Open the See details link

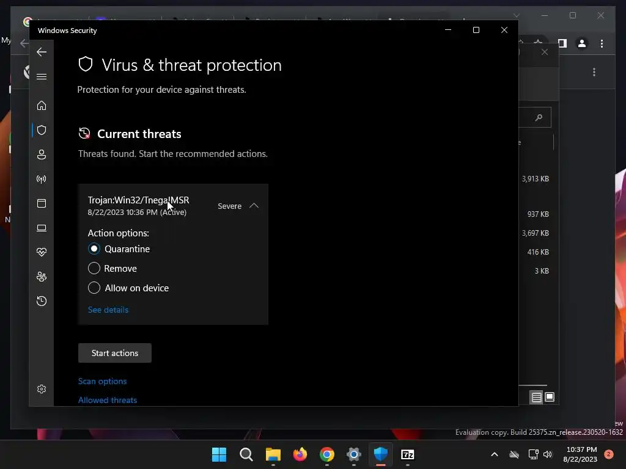[108, 310]
